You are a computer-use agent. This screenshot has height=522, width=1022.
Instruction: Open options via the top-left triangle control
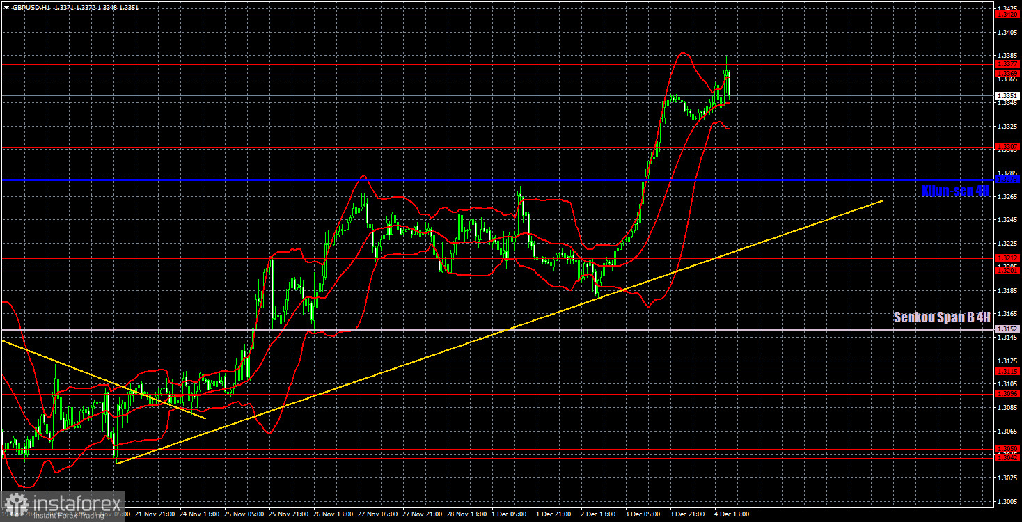tap(7, 6)
